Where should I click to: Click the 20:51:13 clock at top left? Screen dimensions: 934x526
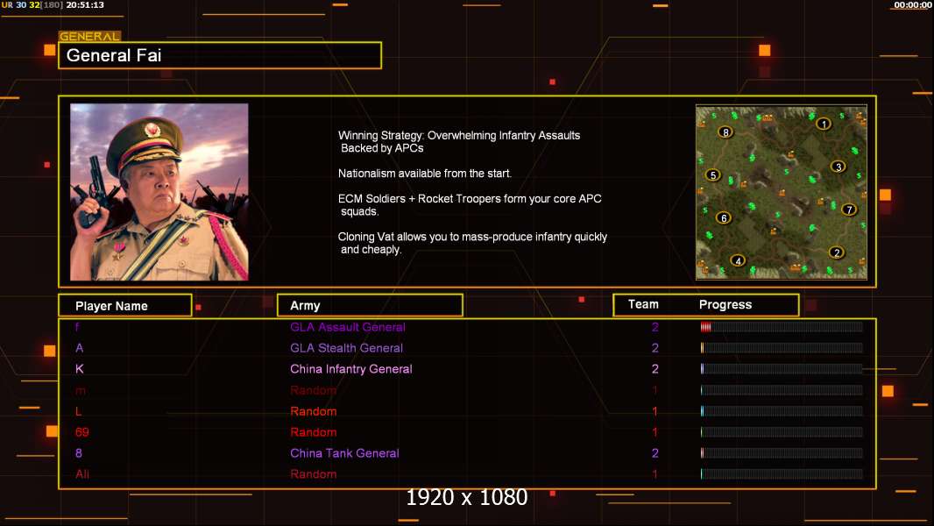85,4
